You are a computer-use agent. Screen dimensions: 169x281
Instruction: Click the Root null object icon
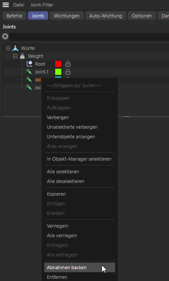pos(29,64)
